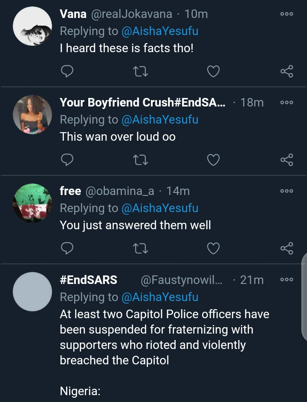
Task: Share Vana's tweet
Action: (x=287, y=71)
